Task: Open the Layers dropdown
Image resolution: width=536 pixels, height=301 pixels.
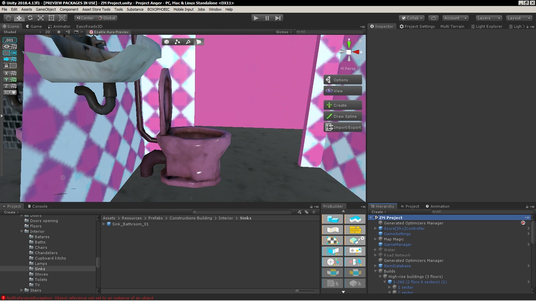Action: point(488,18)
